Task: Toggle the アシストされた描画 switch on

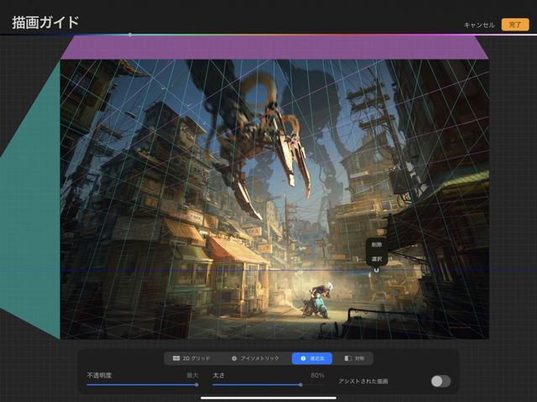Action: pos(441,381)
